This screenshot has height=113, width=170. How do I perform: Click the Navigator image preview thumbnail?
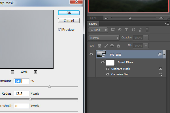pyautogui.click(x=128, y=6)
